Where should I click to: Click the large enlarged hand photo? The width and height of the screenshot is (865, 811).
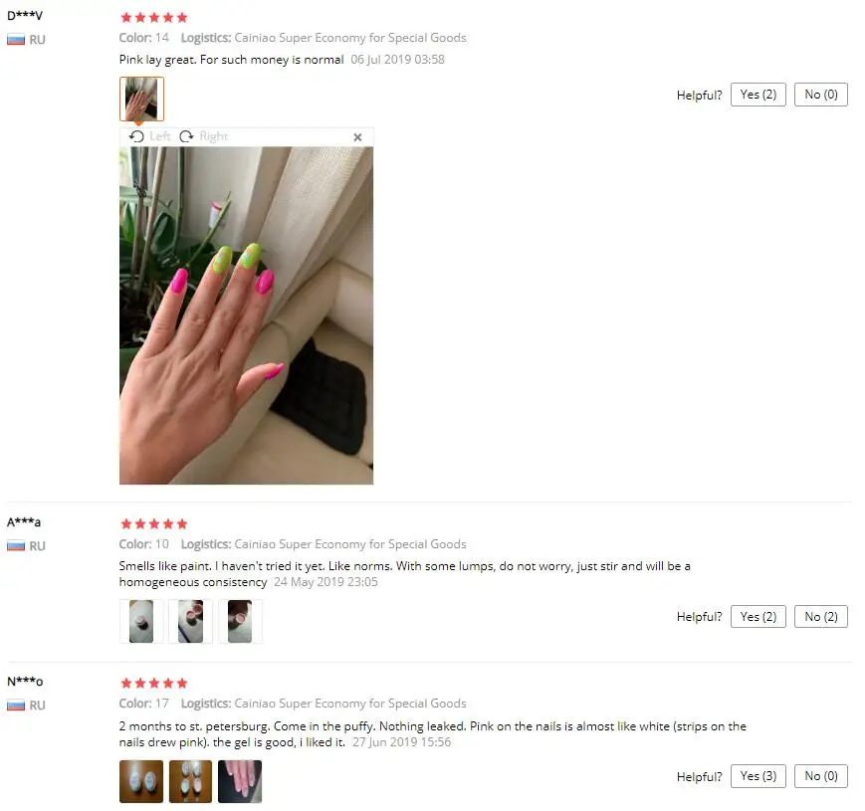click(246, 315)
